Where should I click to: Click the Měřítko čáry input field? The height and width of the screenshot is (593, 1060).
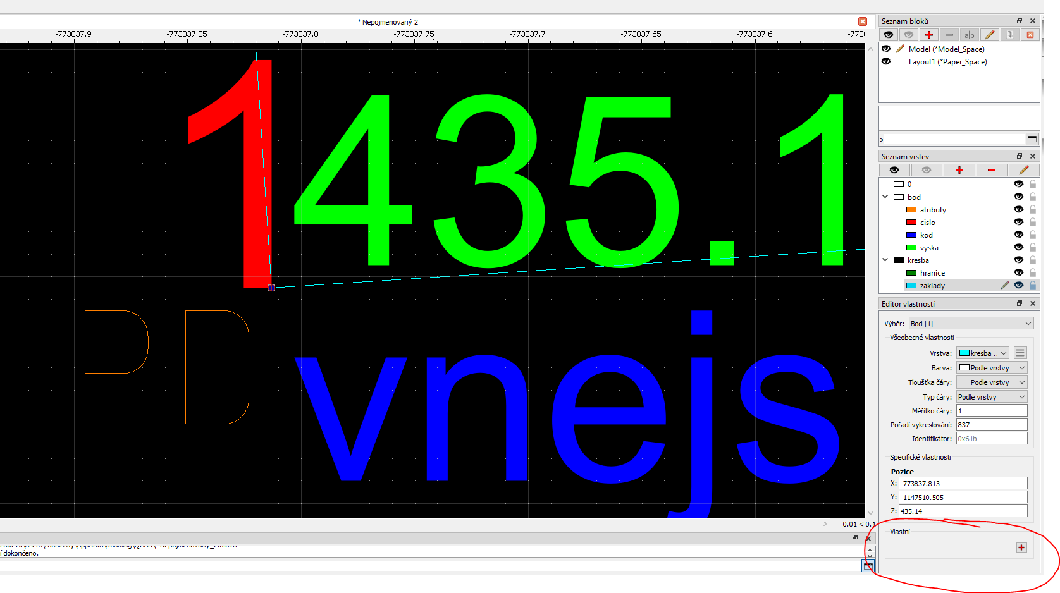(992, 411)
